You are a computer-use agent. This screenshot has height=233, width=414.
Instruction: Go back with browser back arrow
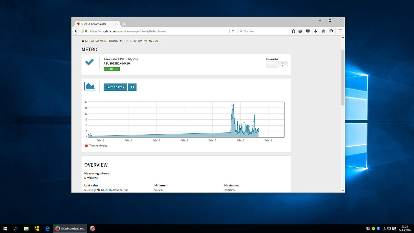(76, 31)
